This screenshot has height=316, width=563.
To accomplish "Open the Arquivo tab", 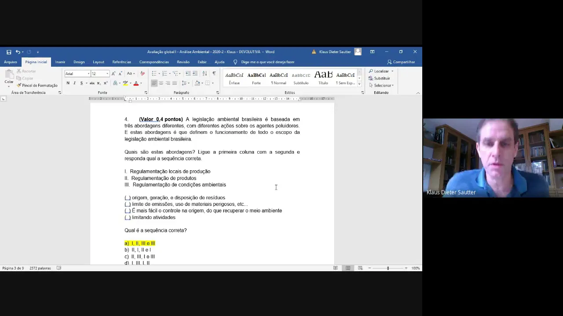I will coord(11,62).
